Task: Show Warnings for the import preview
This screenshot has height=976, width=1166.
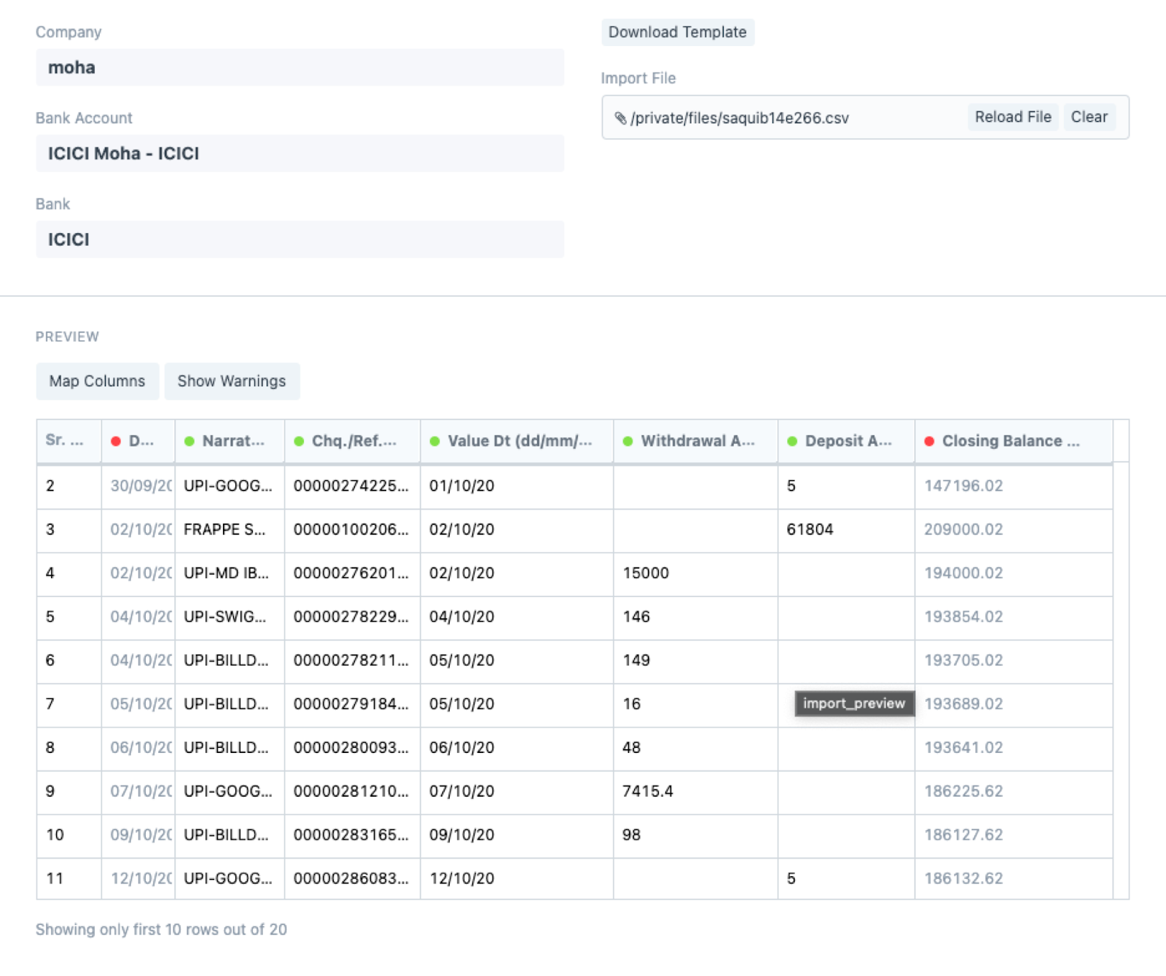Action: (232, 380)
